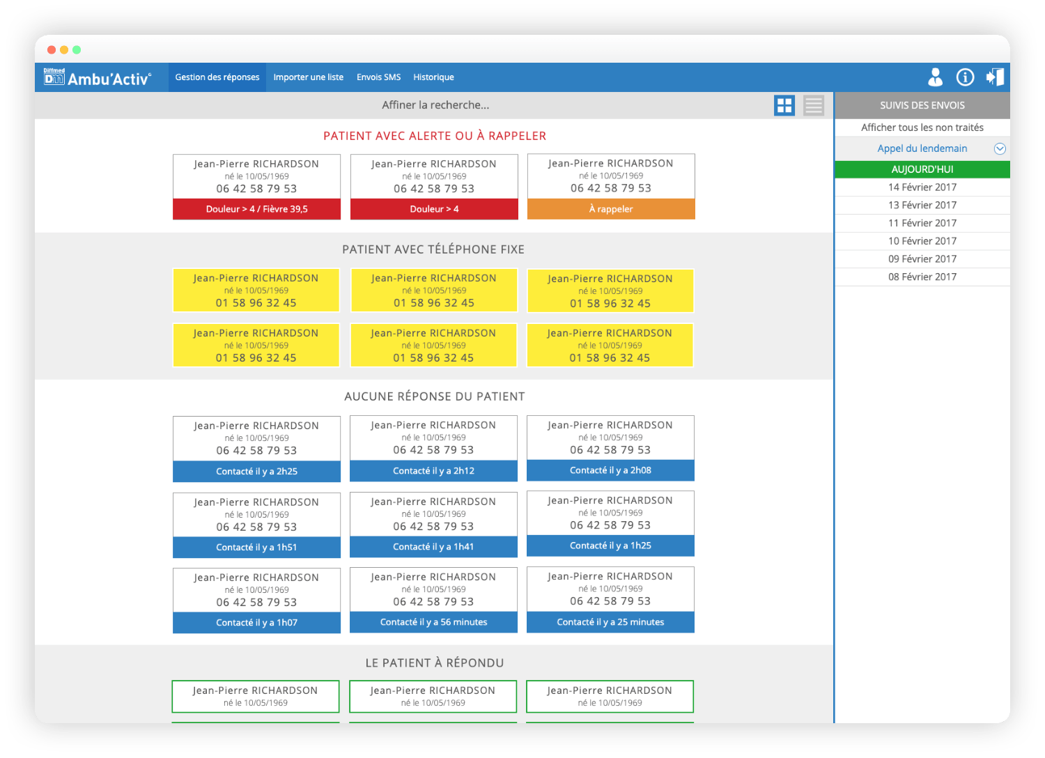Open card Contacté il y a 1h07
1045x758 pixels.
click(256, 601)
